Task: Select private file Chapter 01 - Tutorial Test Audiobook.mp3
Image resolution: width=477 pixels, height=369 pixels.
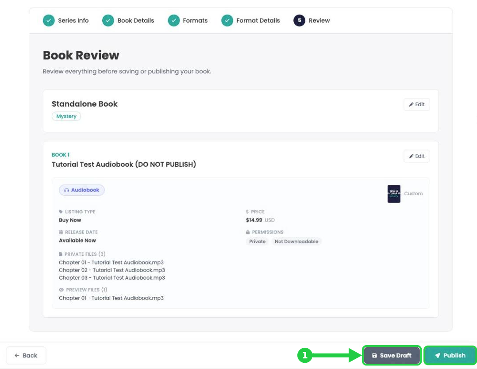Action: pyautogui.click(x=112, y=262)
